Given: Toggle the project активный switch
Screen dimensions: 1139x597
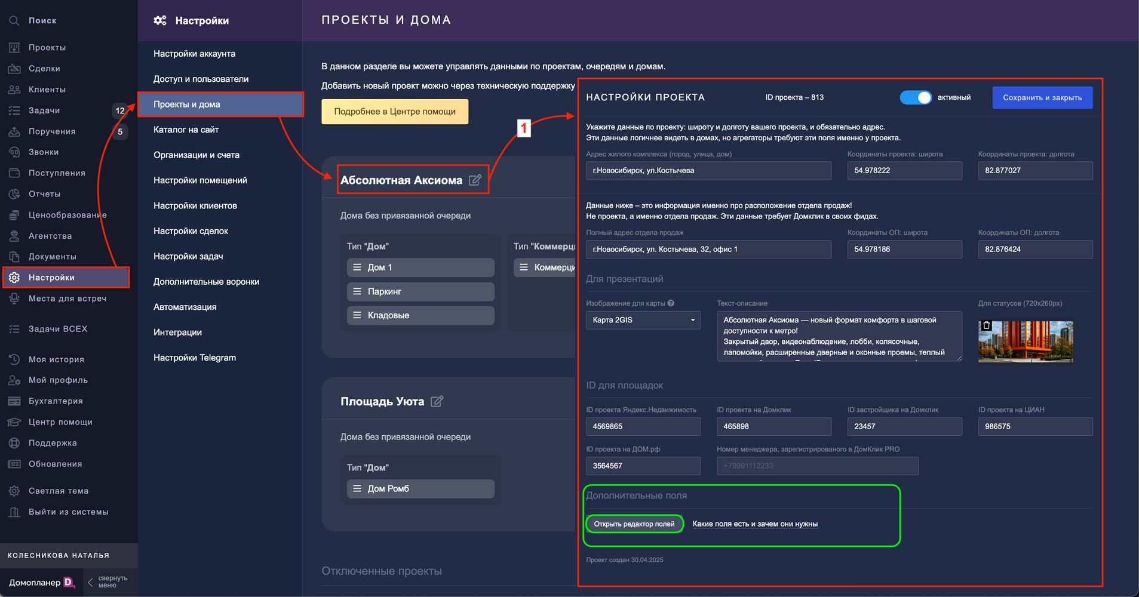Looking at the screenshot, I should coord(916,97).
